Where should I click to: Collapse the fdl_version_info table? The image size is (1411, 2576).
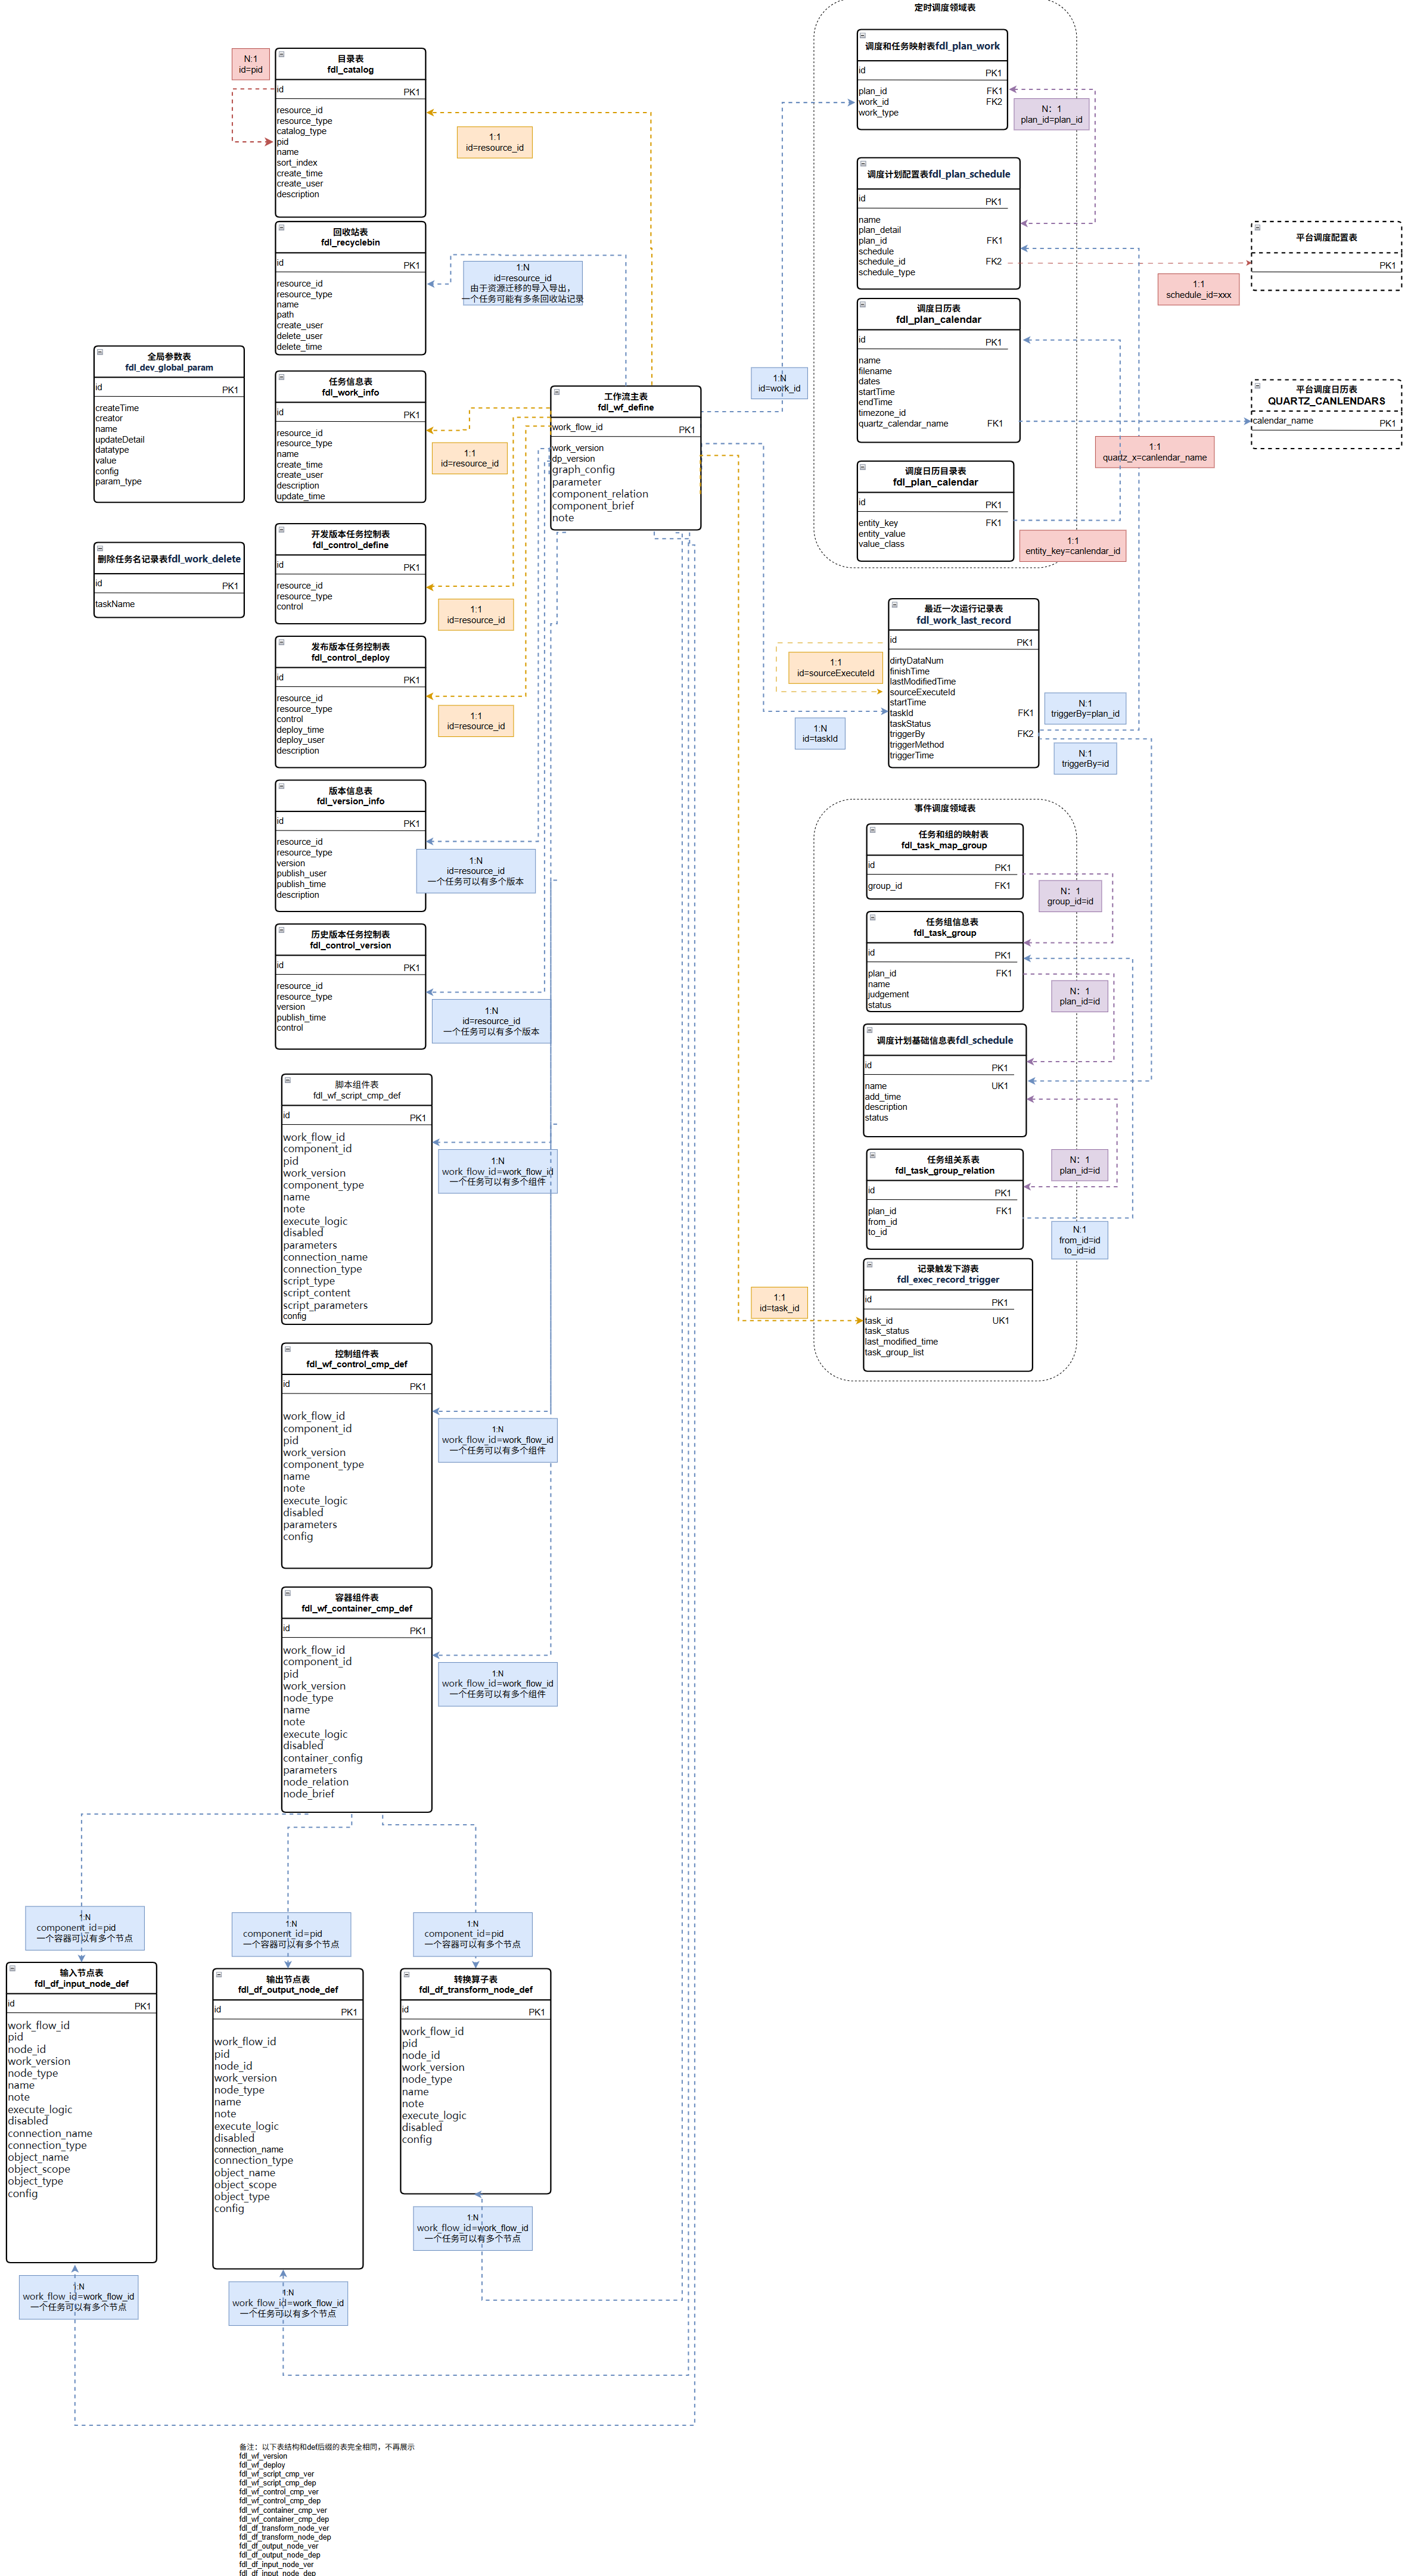pos(281,786)
